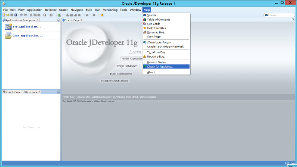The height and width of the screenshot is (167, 297).
Task: Click the Redo toolbar icon
Action: 25,15
